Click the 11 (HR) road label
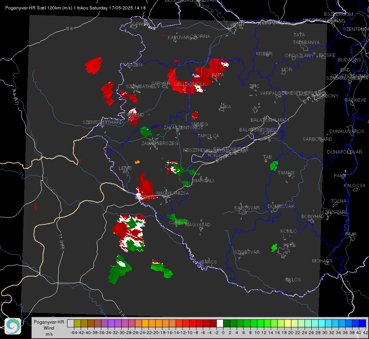Screen dimensions: 369x339 click(62, 241)
